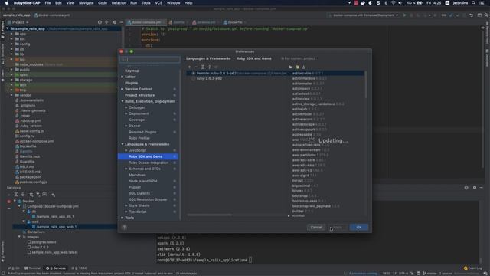Open the TODO tool window tab

click(x=80, y=268)
